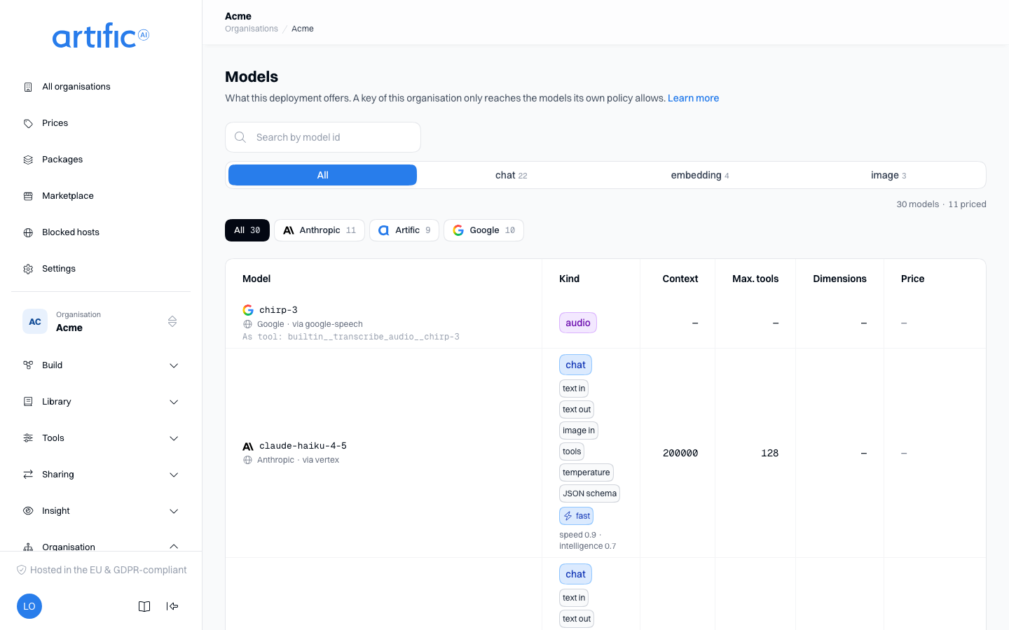Click the fast badge on claude-haiku-4-5
The height and width of the screenshot is (630, 1009).
click(x=577, y=516)
